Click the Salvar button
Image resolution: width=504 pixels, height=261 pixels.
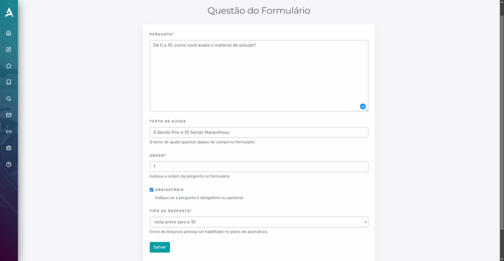pyautogui.click(x=160, y=247)
